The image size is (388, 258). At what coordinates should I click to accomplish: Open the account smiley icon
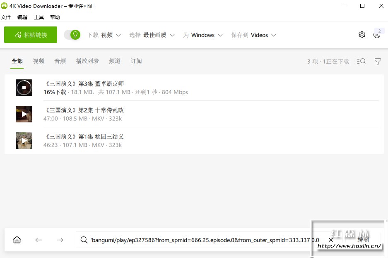(x=377, y=35)
